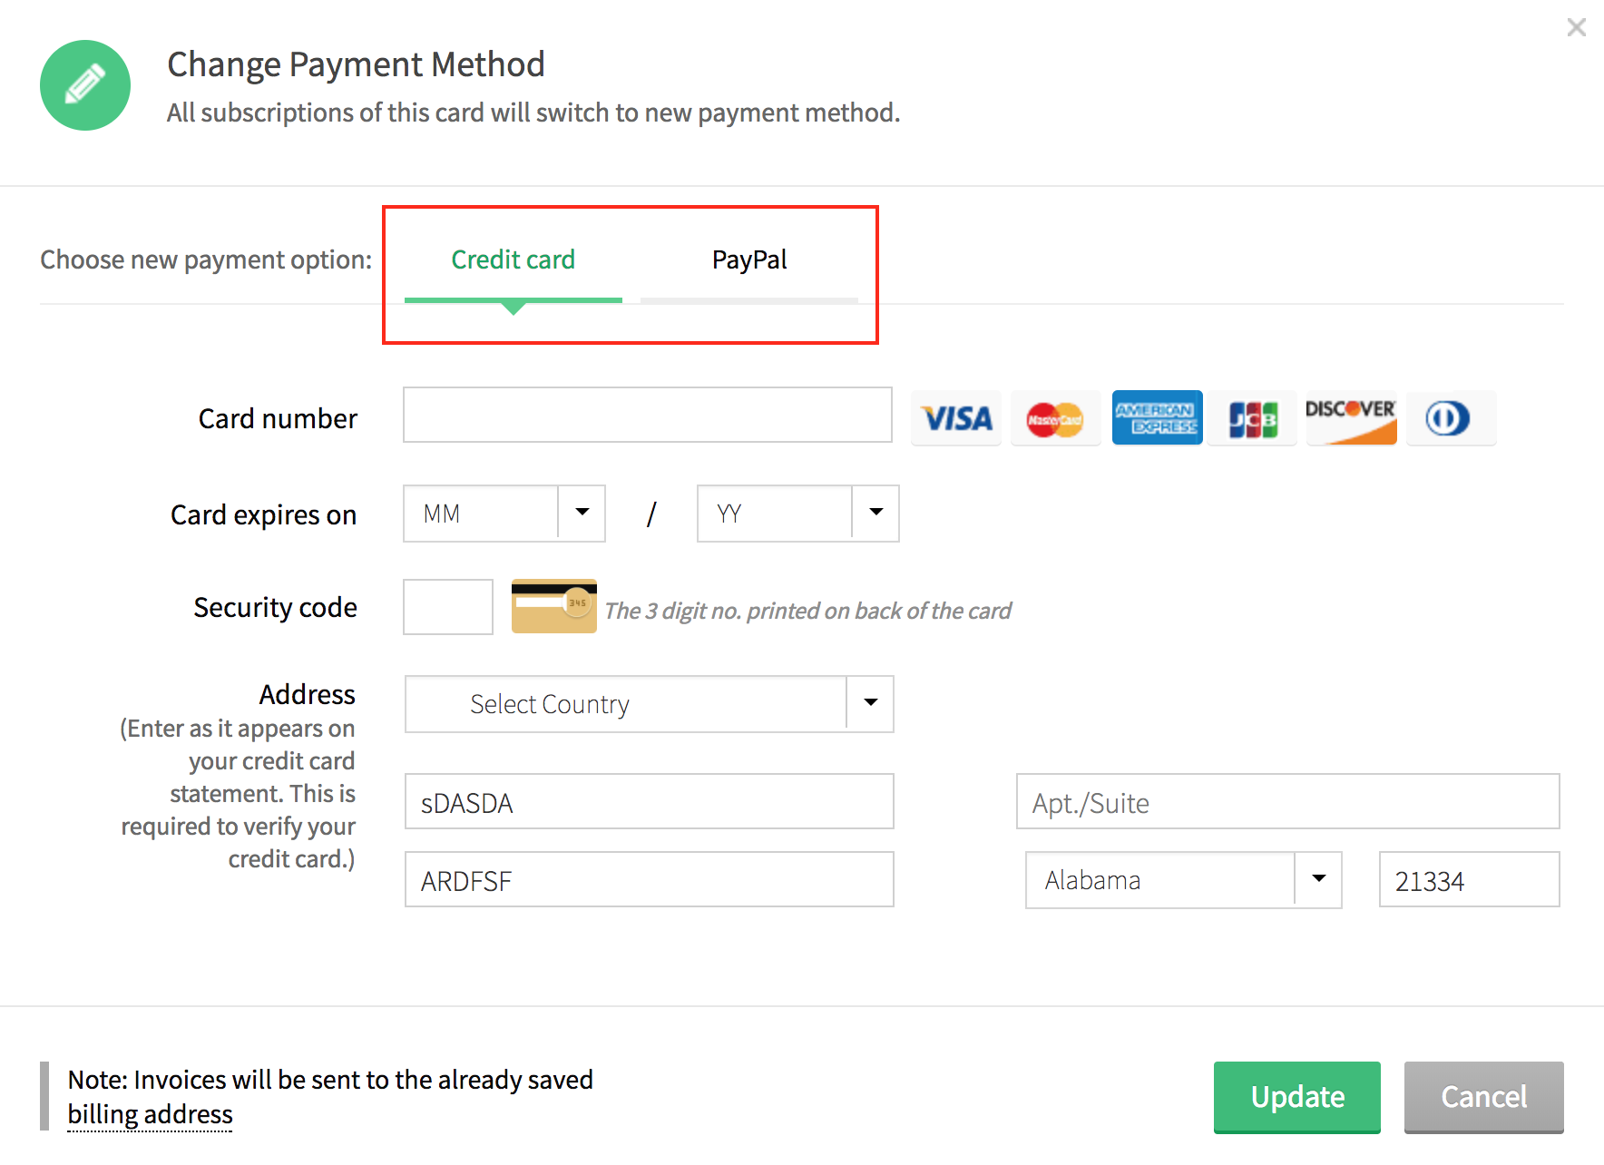Click the JCB card icon
The width and height of the screenshot is (1604, 1165).
[x=1252, y=417]
